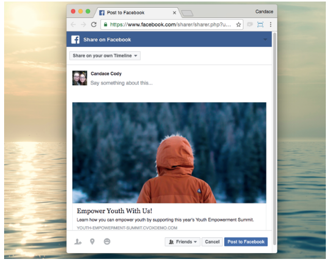Open the Chrome three-dot menu
Viewport: 330px width, 261px height.
pos(270,25)
